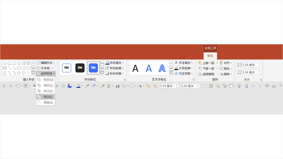The height and width of the screenshot is (159, 283).
Task: Apply the outlined blue A WordArt style
Action: click(x=162, y=69)
